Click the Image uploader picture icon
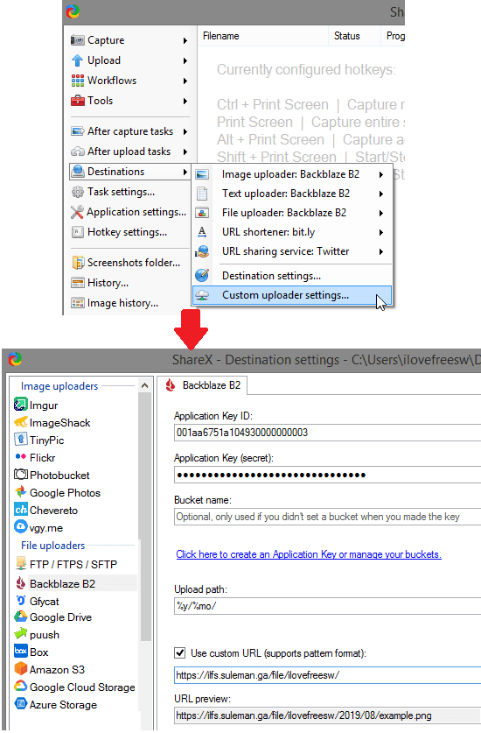This screenshot has height=733, width=481. pyautogui.click(x=202, y=174)
